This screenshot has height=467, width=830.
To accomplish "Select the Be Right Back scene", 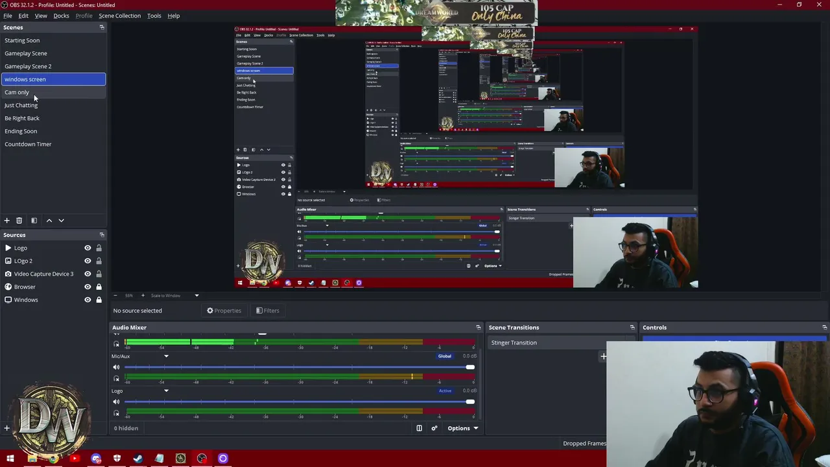I will (x=53, y=118).
